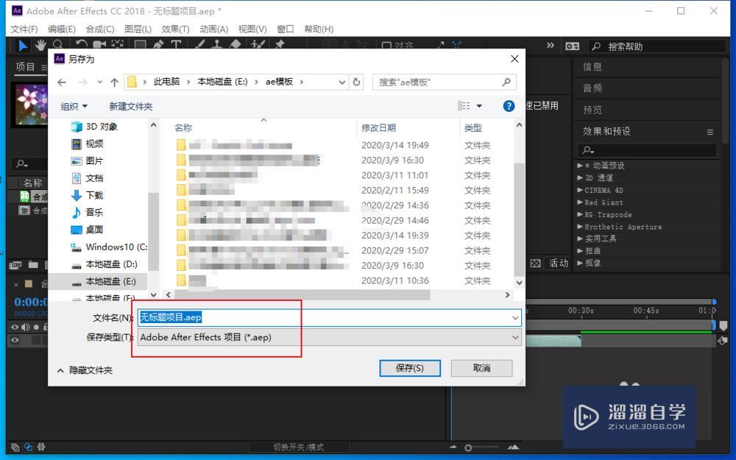Expand the Red Giant effects category
736x460 pixels.
580,202
